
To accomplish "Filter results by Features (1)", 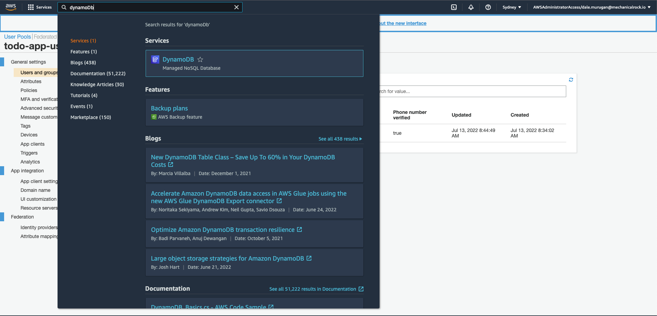I will pos(84,52).
